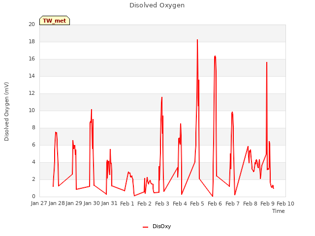Click the y-axis value 8
This screenshot has height=236, width=315.
point(33,128)
